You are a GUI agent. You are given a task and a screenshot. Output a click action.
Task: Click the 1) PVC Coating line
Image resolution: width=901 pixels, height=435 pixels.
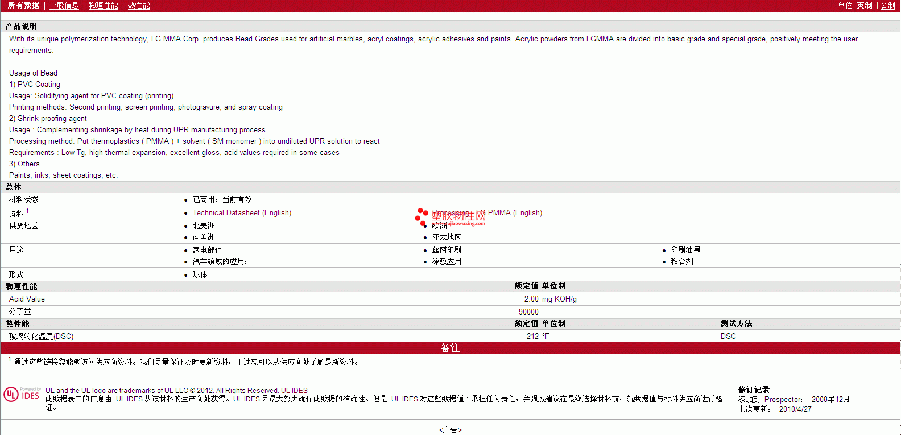(x=35, y=85)
